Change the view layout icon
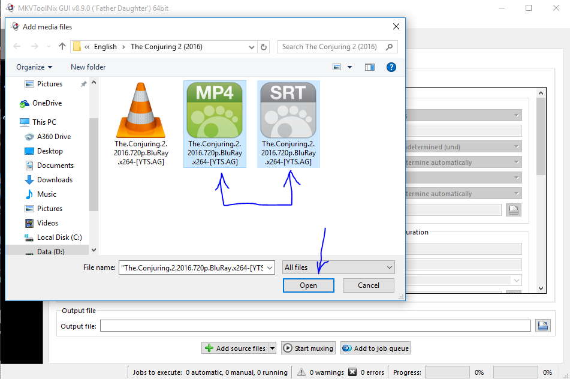Screen dimensions: 570x379 [x=337, y=67]
